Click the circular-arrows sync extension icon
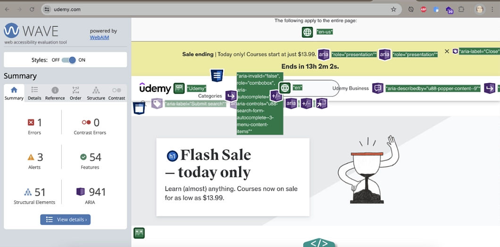The width and height of the screenshot is (500, 247). [411, 9]
